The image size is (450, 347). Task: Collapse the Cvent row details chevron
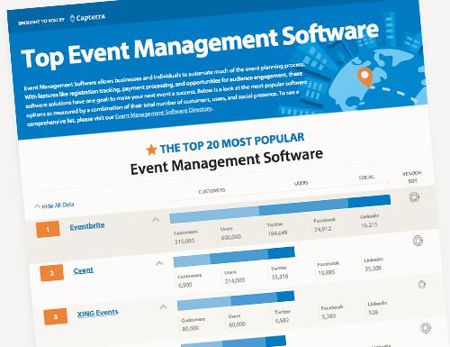pos(159,264)
